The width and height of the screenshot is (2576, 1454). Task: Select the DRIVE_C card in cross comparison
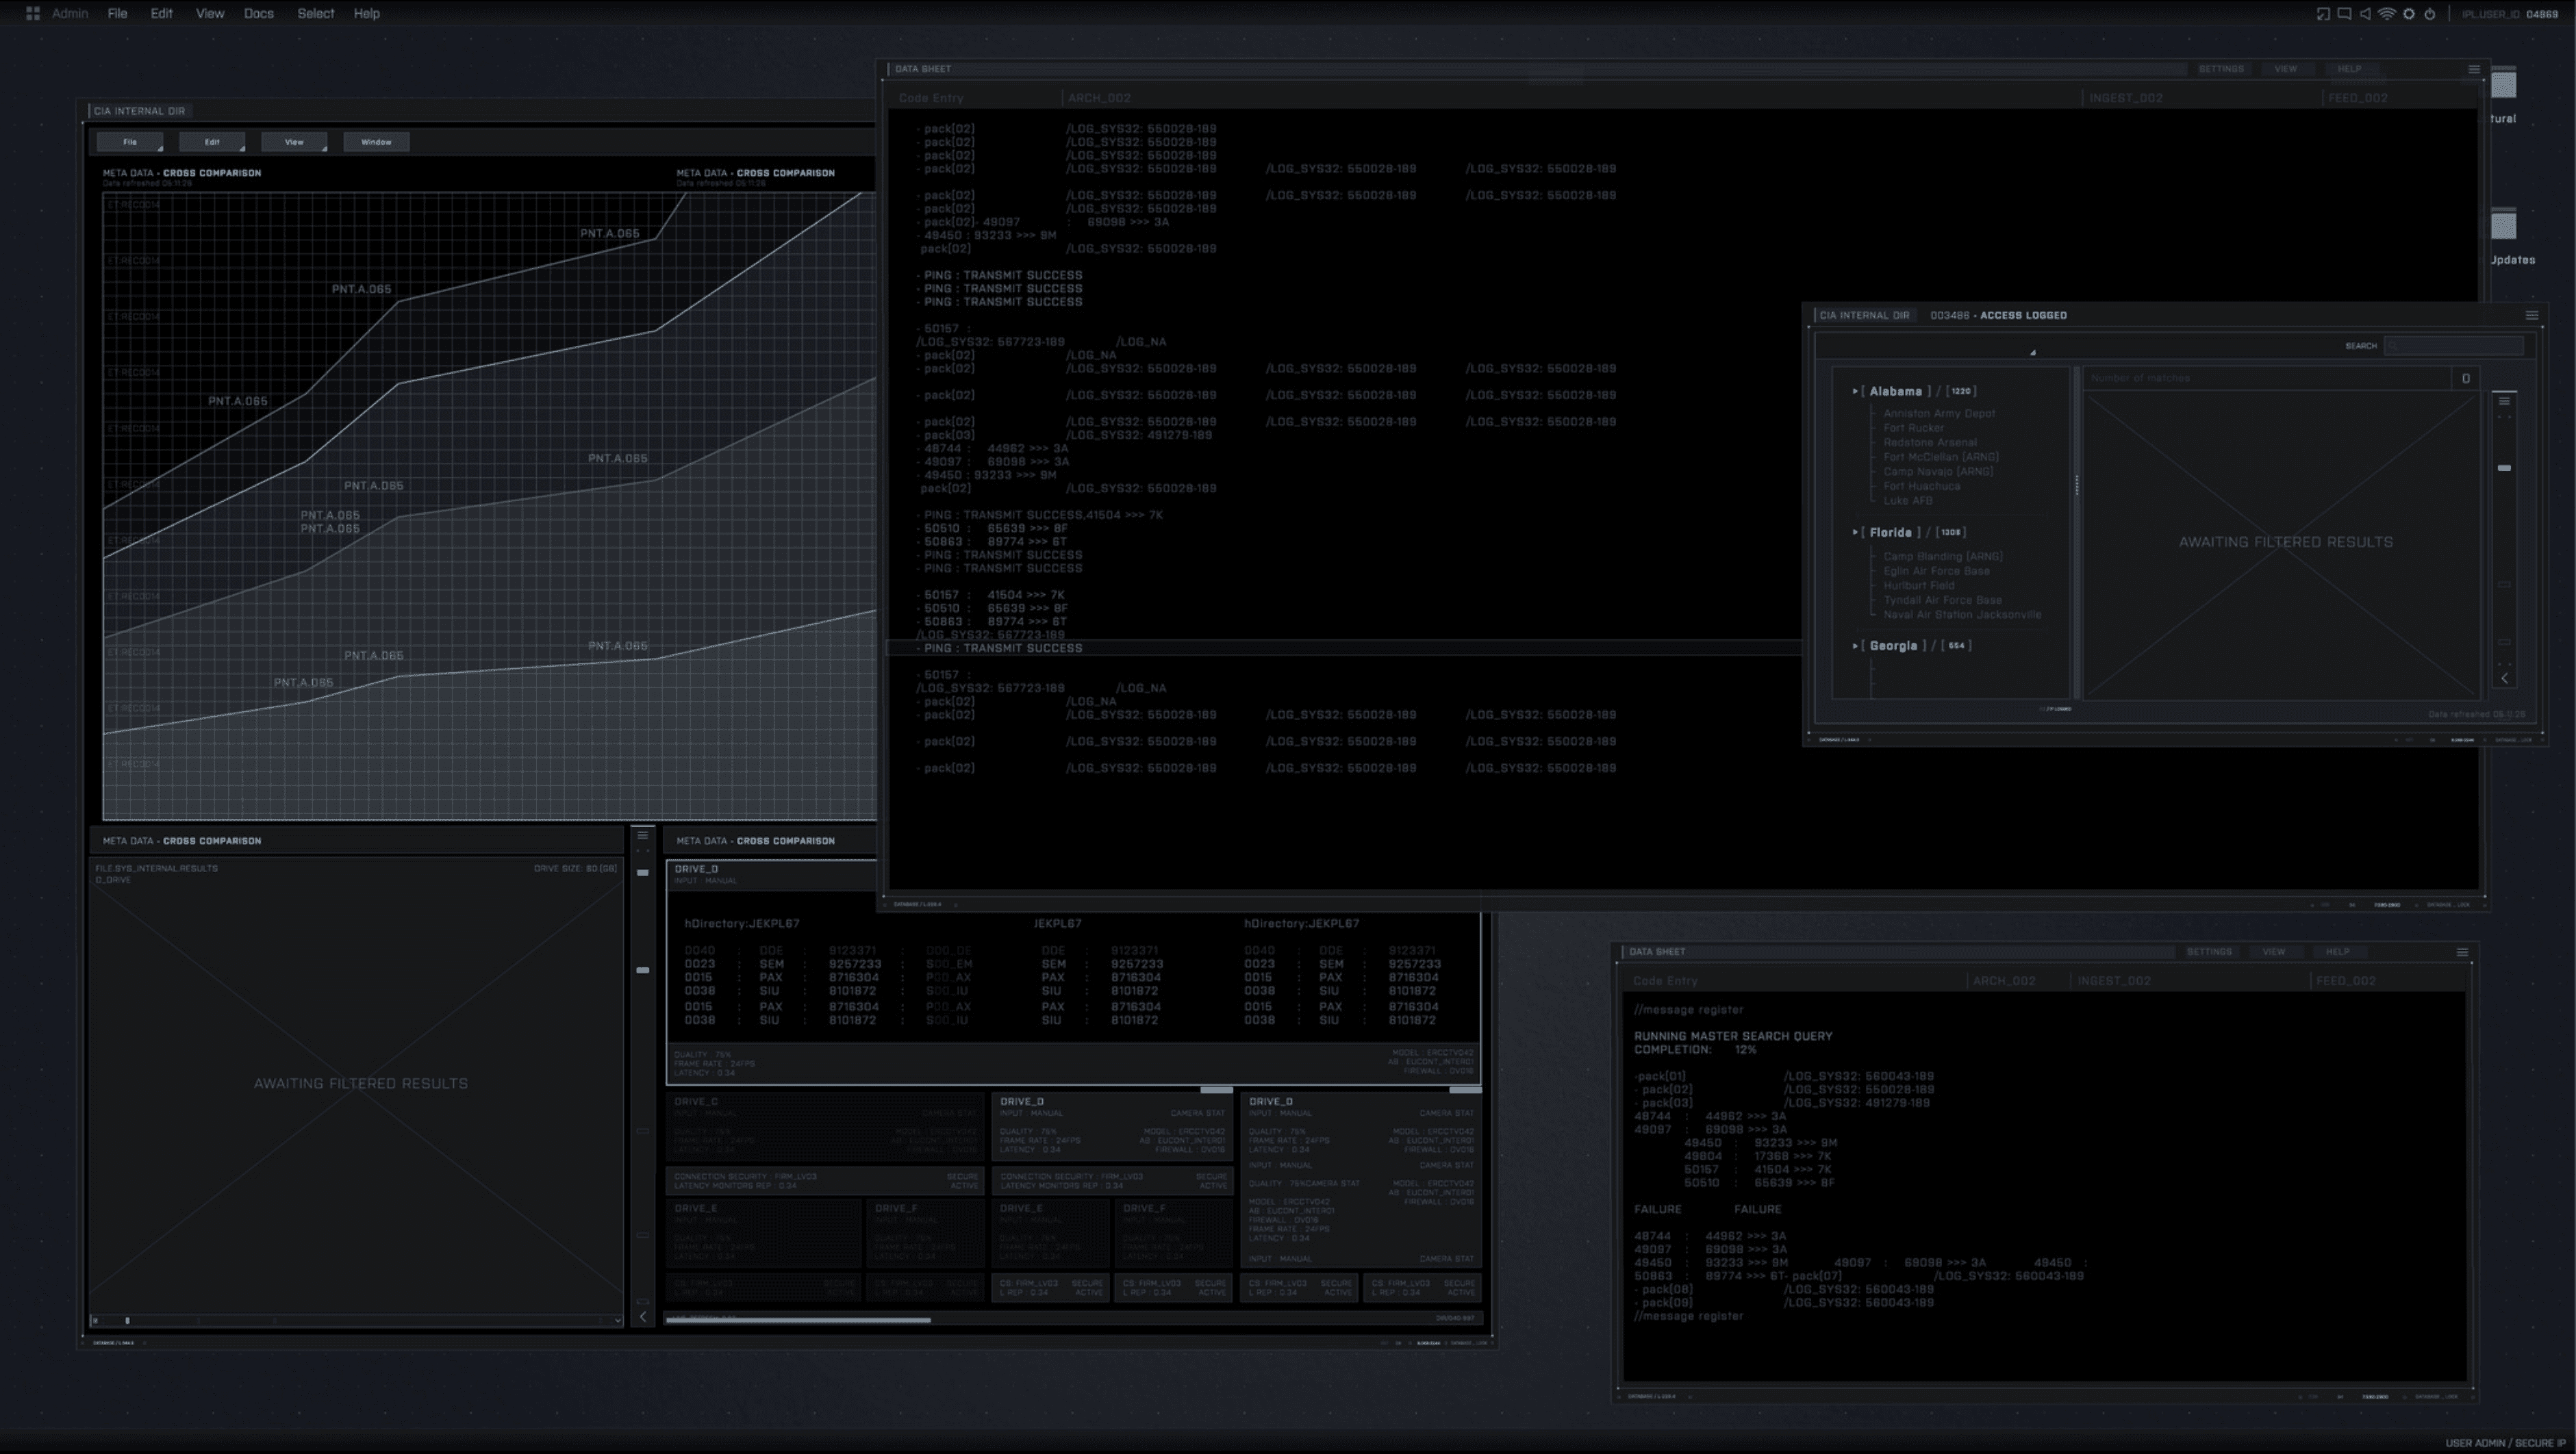click(x=826, y=1125)
